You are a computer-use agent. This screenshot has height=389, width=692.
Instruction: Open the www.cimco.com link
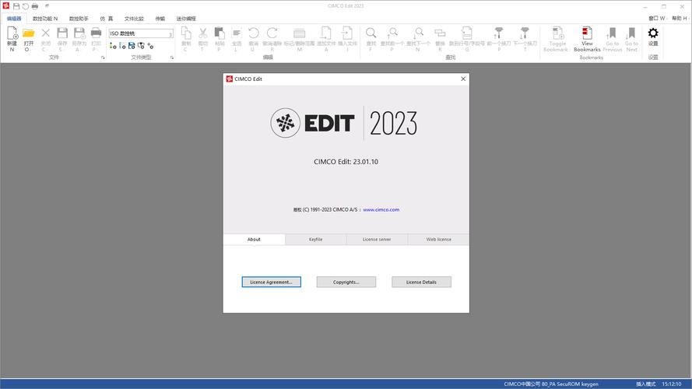pyautogui.click(x=381, y=209)
